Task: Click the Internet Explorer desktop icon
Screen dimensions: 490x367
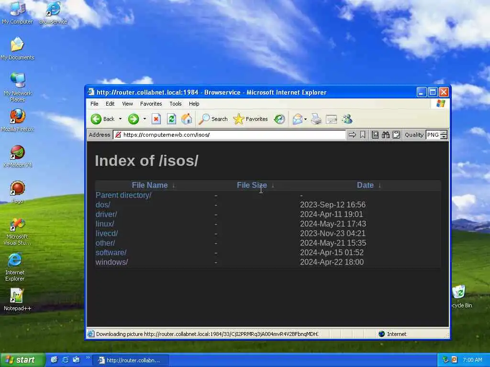Action: (15, 268)
